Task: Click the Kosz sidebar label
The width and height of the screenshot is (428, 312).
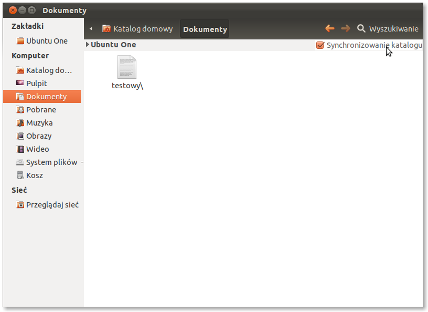Action: click(35, 175)
